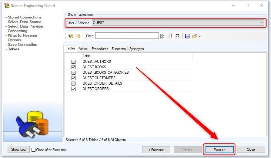This screenshot has width=271, height=158.
Task: Click the deselect all objects toolbar icon
Action: [x=78, y=36]
